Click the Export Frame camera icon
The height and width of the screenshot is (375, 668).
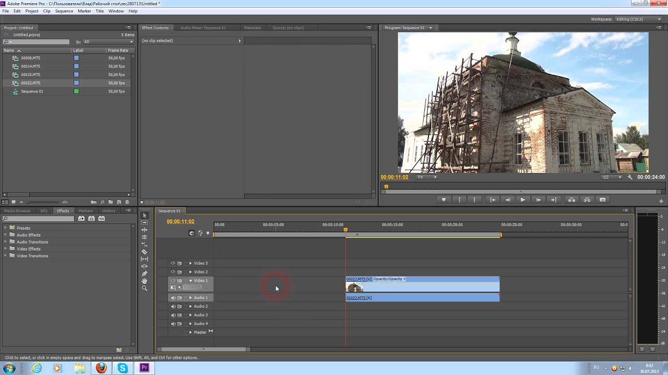(x=603, y=199)
